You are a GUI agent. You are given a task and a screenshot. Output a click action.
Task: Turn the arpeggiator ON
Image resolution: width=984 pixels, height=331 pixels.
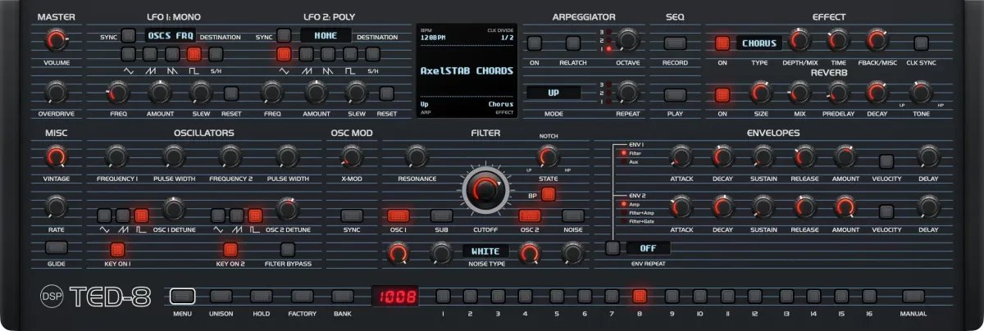point(535,43)
